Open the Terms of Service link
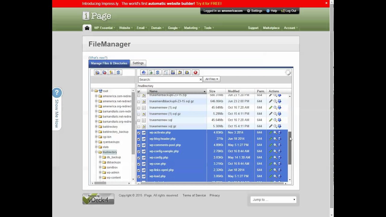386x217 pixels. coord(194,196)
